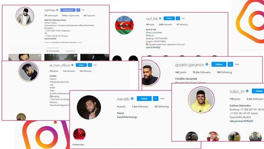Click the ellipsis icon next to el_man_official
264x149 pixels.
tap(95, 65)
